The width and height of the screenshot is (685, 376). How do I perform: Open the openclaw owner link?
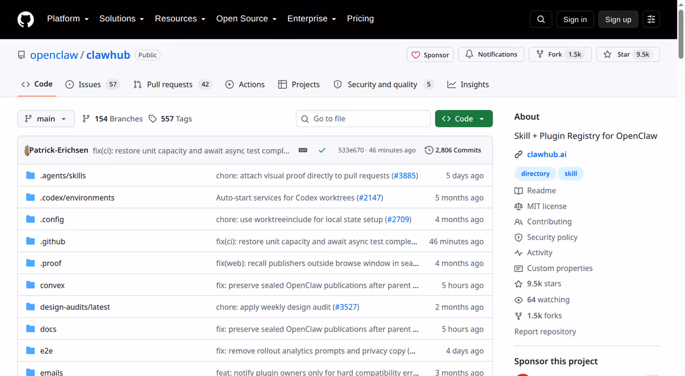54,55
